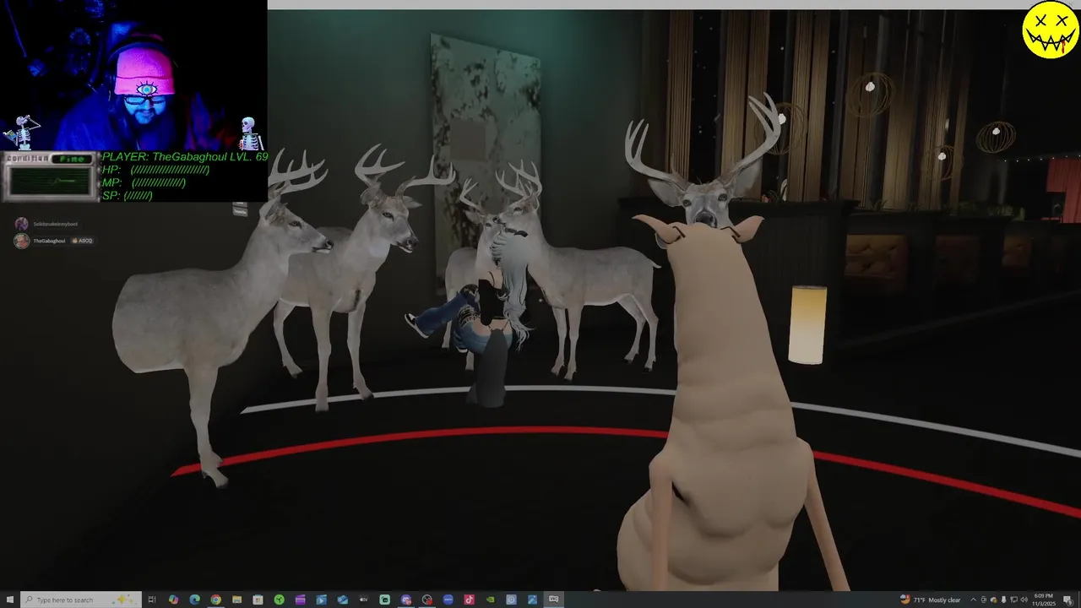
Task: Click the 'Condition Fine' status panel
Action: click(x=48, y=176)
